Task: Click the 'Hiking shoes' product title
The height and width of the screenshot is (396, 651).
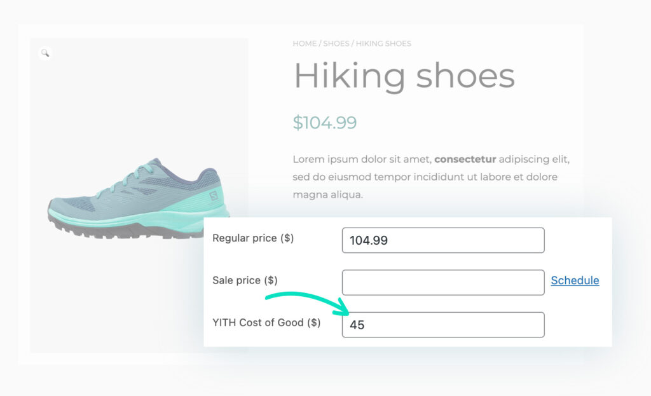Action: coord(404,76)
